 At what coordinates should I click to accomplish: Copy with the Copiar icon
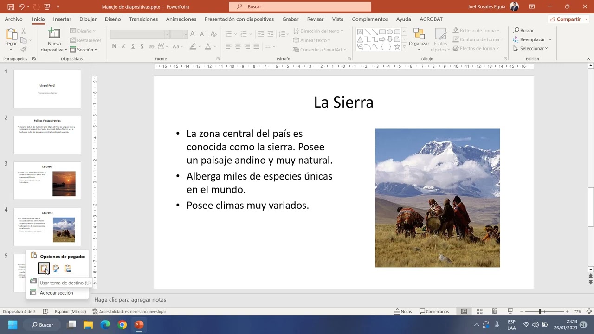[x=23, y=40]
